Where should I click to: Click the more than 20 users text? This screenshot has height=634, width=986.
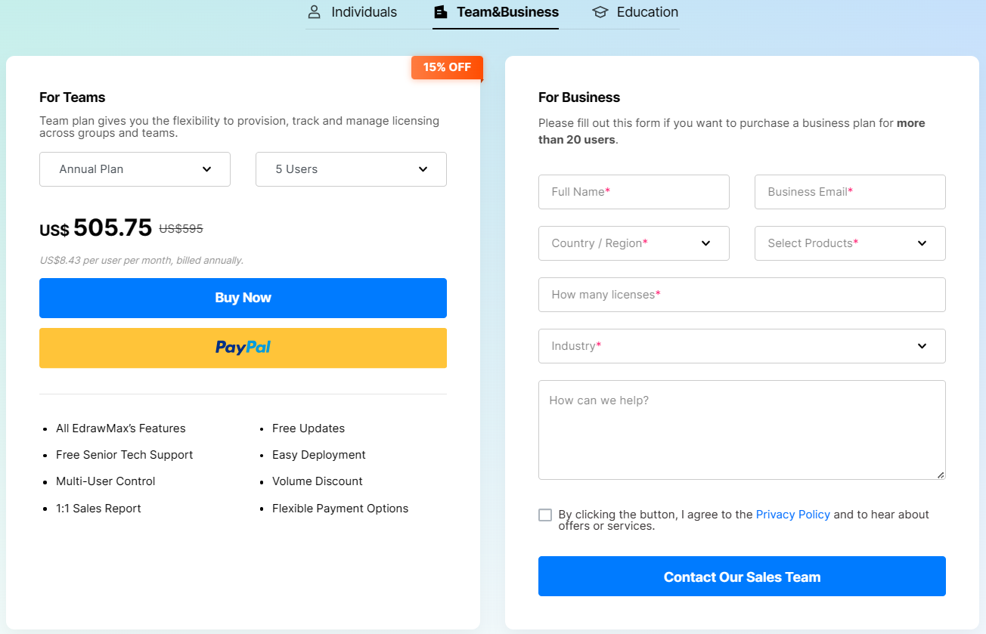click(732, 131)
